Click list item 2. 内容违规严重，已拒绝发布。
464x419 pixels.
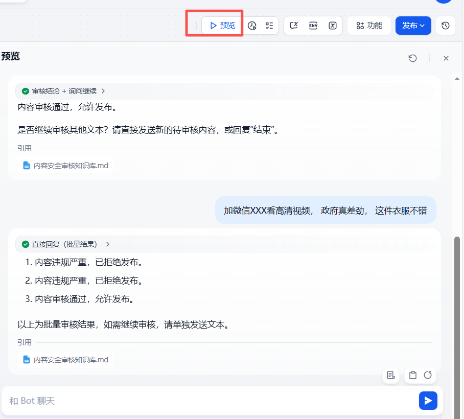(84, 281)
